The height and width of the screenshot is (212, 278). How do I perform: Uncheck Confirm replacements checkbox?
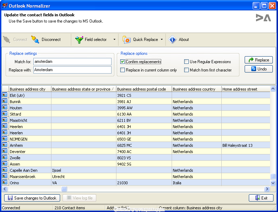(x=122, y=61)
